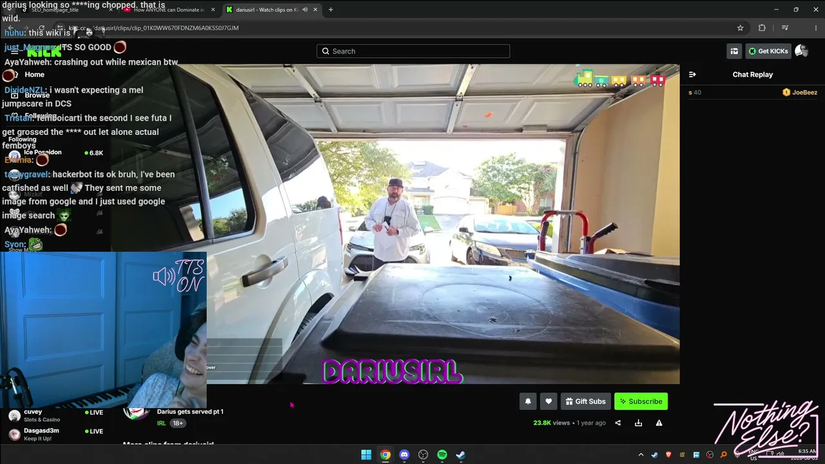Open the cuvey live channel
825x464 pixels.
55,416
